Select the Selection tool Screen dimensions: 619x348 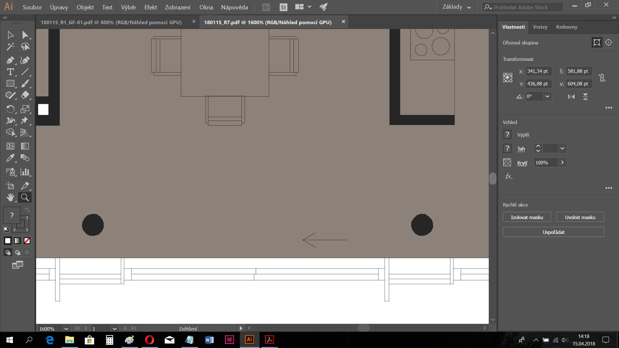[10, 35]
